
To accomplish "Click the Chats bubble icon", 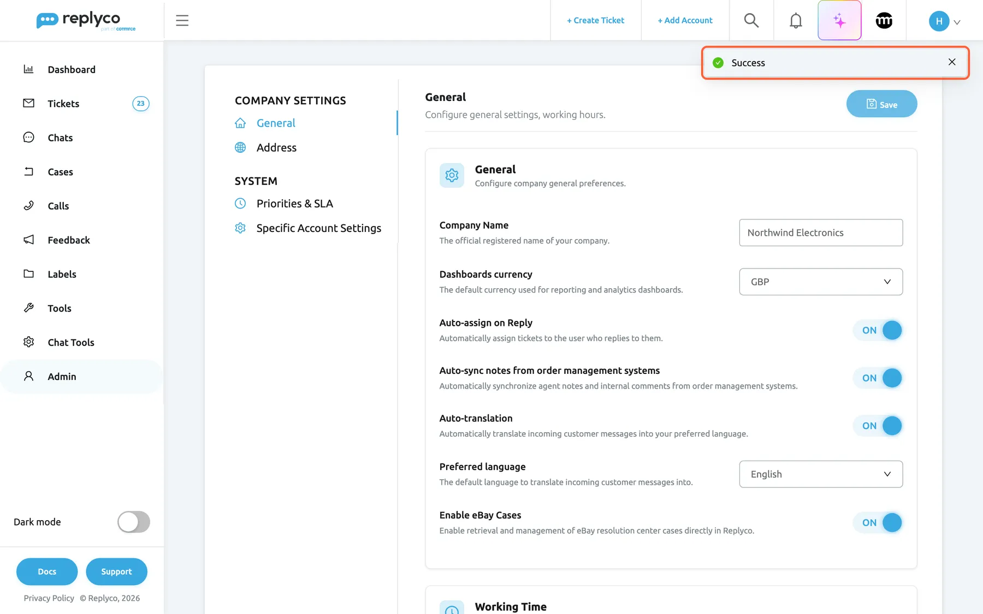I will point(29,138).
